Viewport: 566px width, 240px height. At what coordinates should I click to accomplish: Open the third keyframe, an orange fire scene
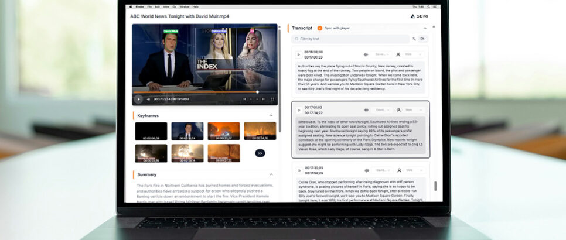224,131
